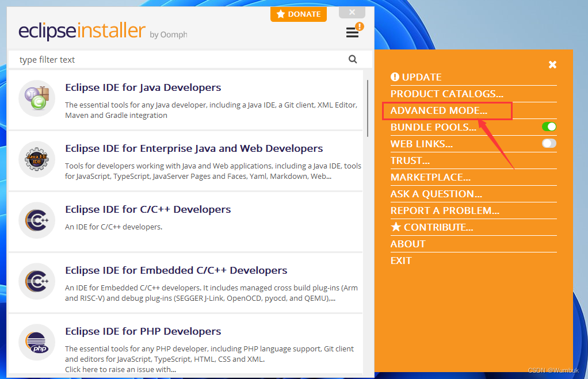Select Eclipse IDE for Java Developers title
Screen dimensions: 588x379
coord(143,87)
